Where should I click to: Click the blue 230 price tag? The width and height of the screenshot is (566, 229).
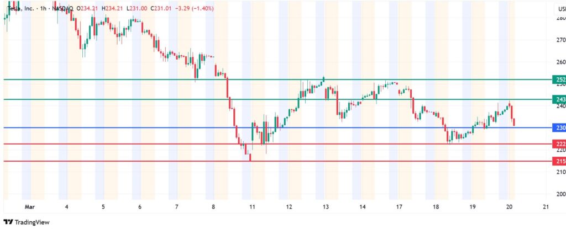coord(559,127)
